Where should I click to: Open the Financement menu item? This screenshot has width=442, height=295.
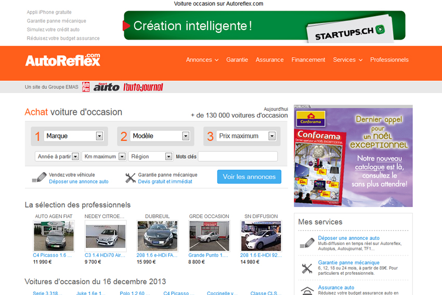308,60
